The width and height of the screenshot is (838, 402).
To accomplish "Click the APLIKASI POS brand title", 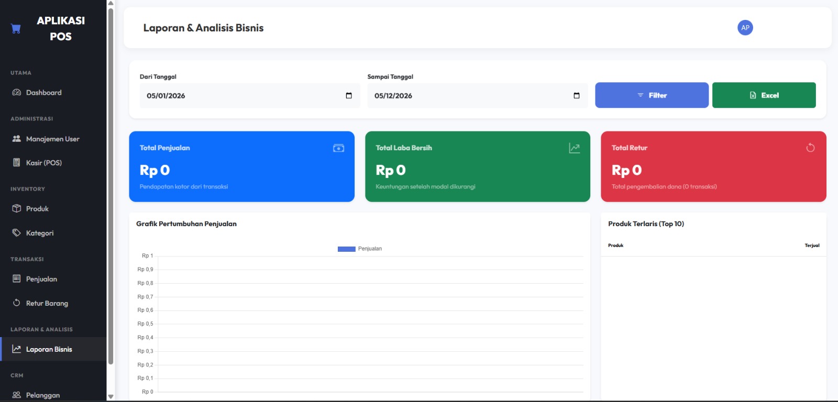I will point(61,28).
